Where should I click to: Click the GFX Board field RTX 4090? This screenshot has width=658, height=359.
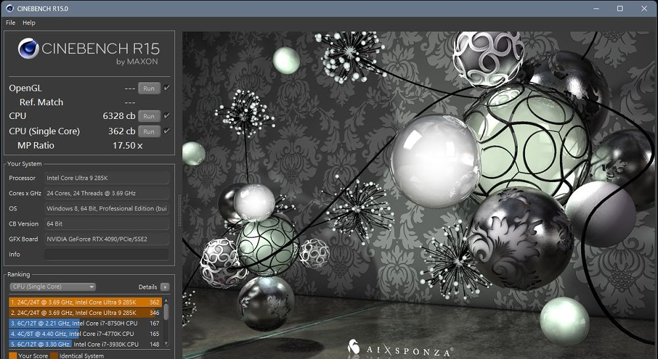coord(107,239)
